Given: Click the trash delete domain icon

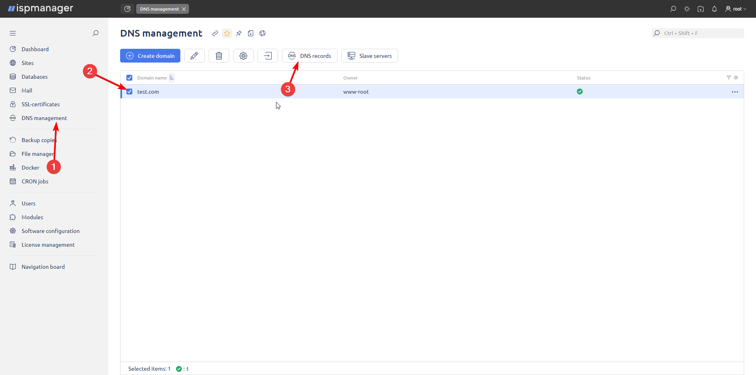Looking at the screenshot, I should [219, 56].
